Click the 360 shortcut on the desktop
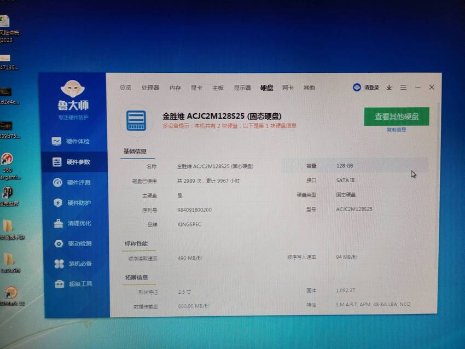 7,166
